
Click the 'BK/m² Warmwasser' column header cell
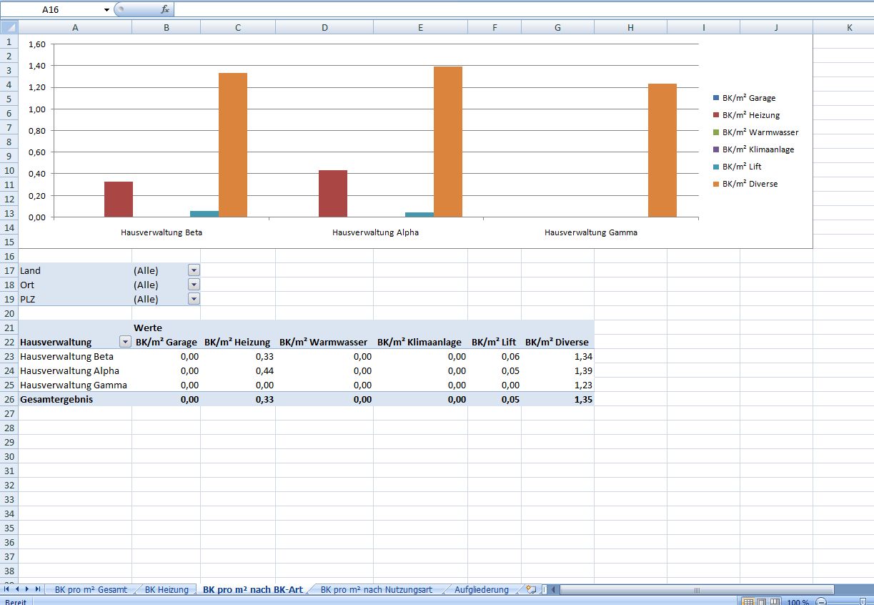[324, 342]
